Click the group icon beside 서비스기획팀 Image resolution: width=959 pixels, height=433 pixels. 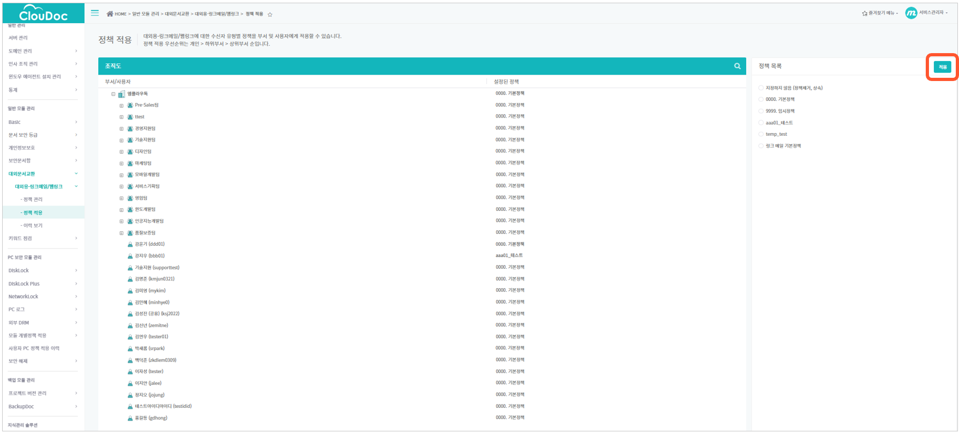(x=130, y=187)
